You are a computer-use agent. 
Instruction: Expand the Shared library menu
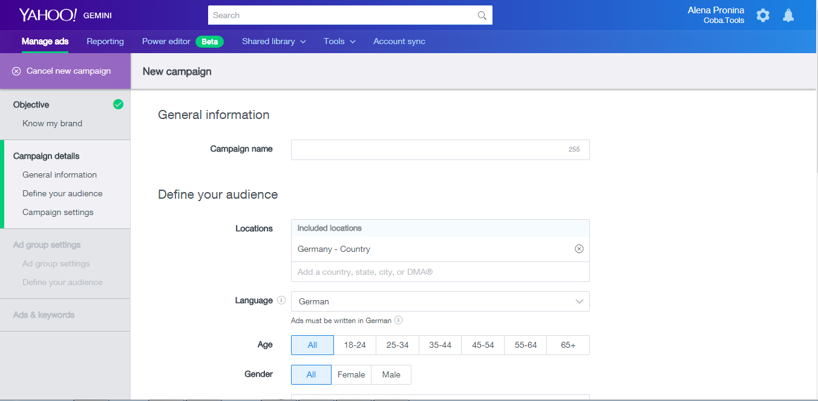pos(273,42)
